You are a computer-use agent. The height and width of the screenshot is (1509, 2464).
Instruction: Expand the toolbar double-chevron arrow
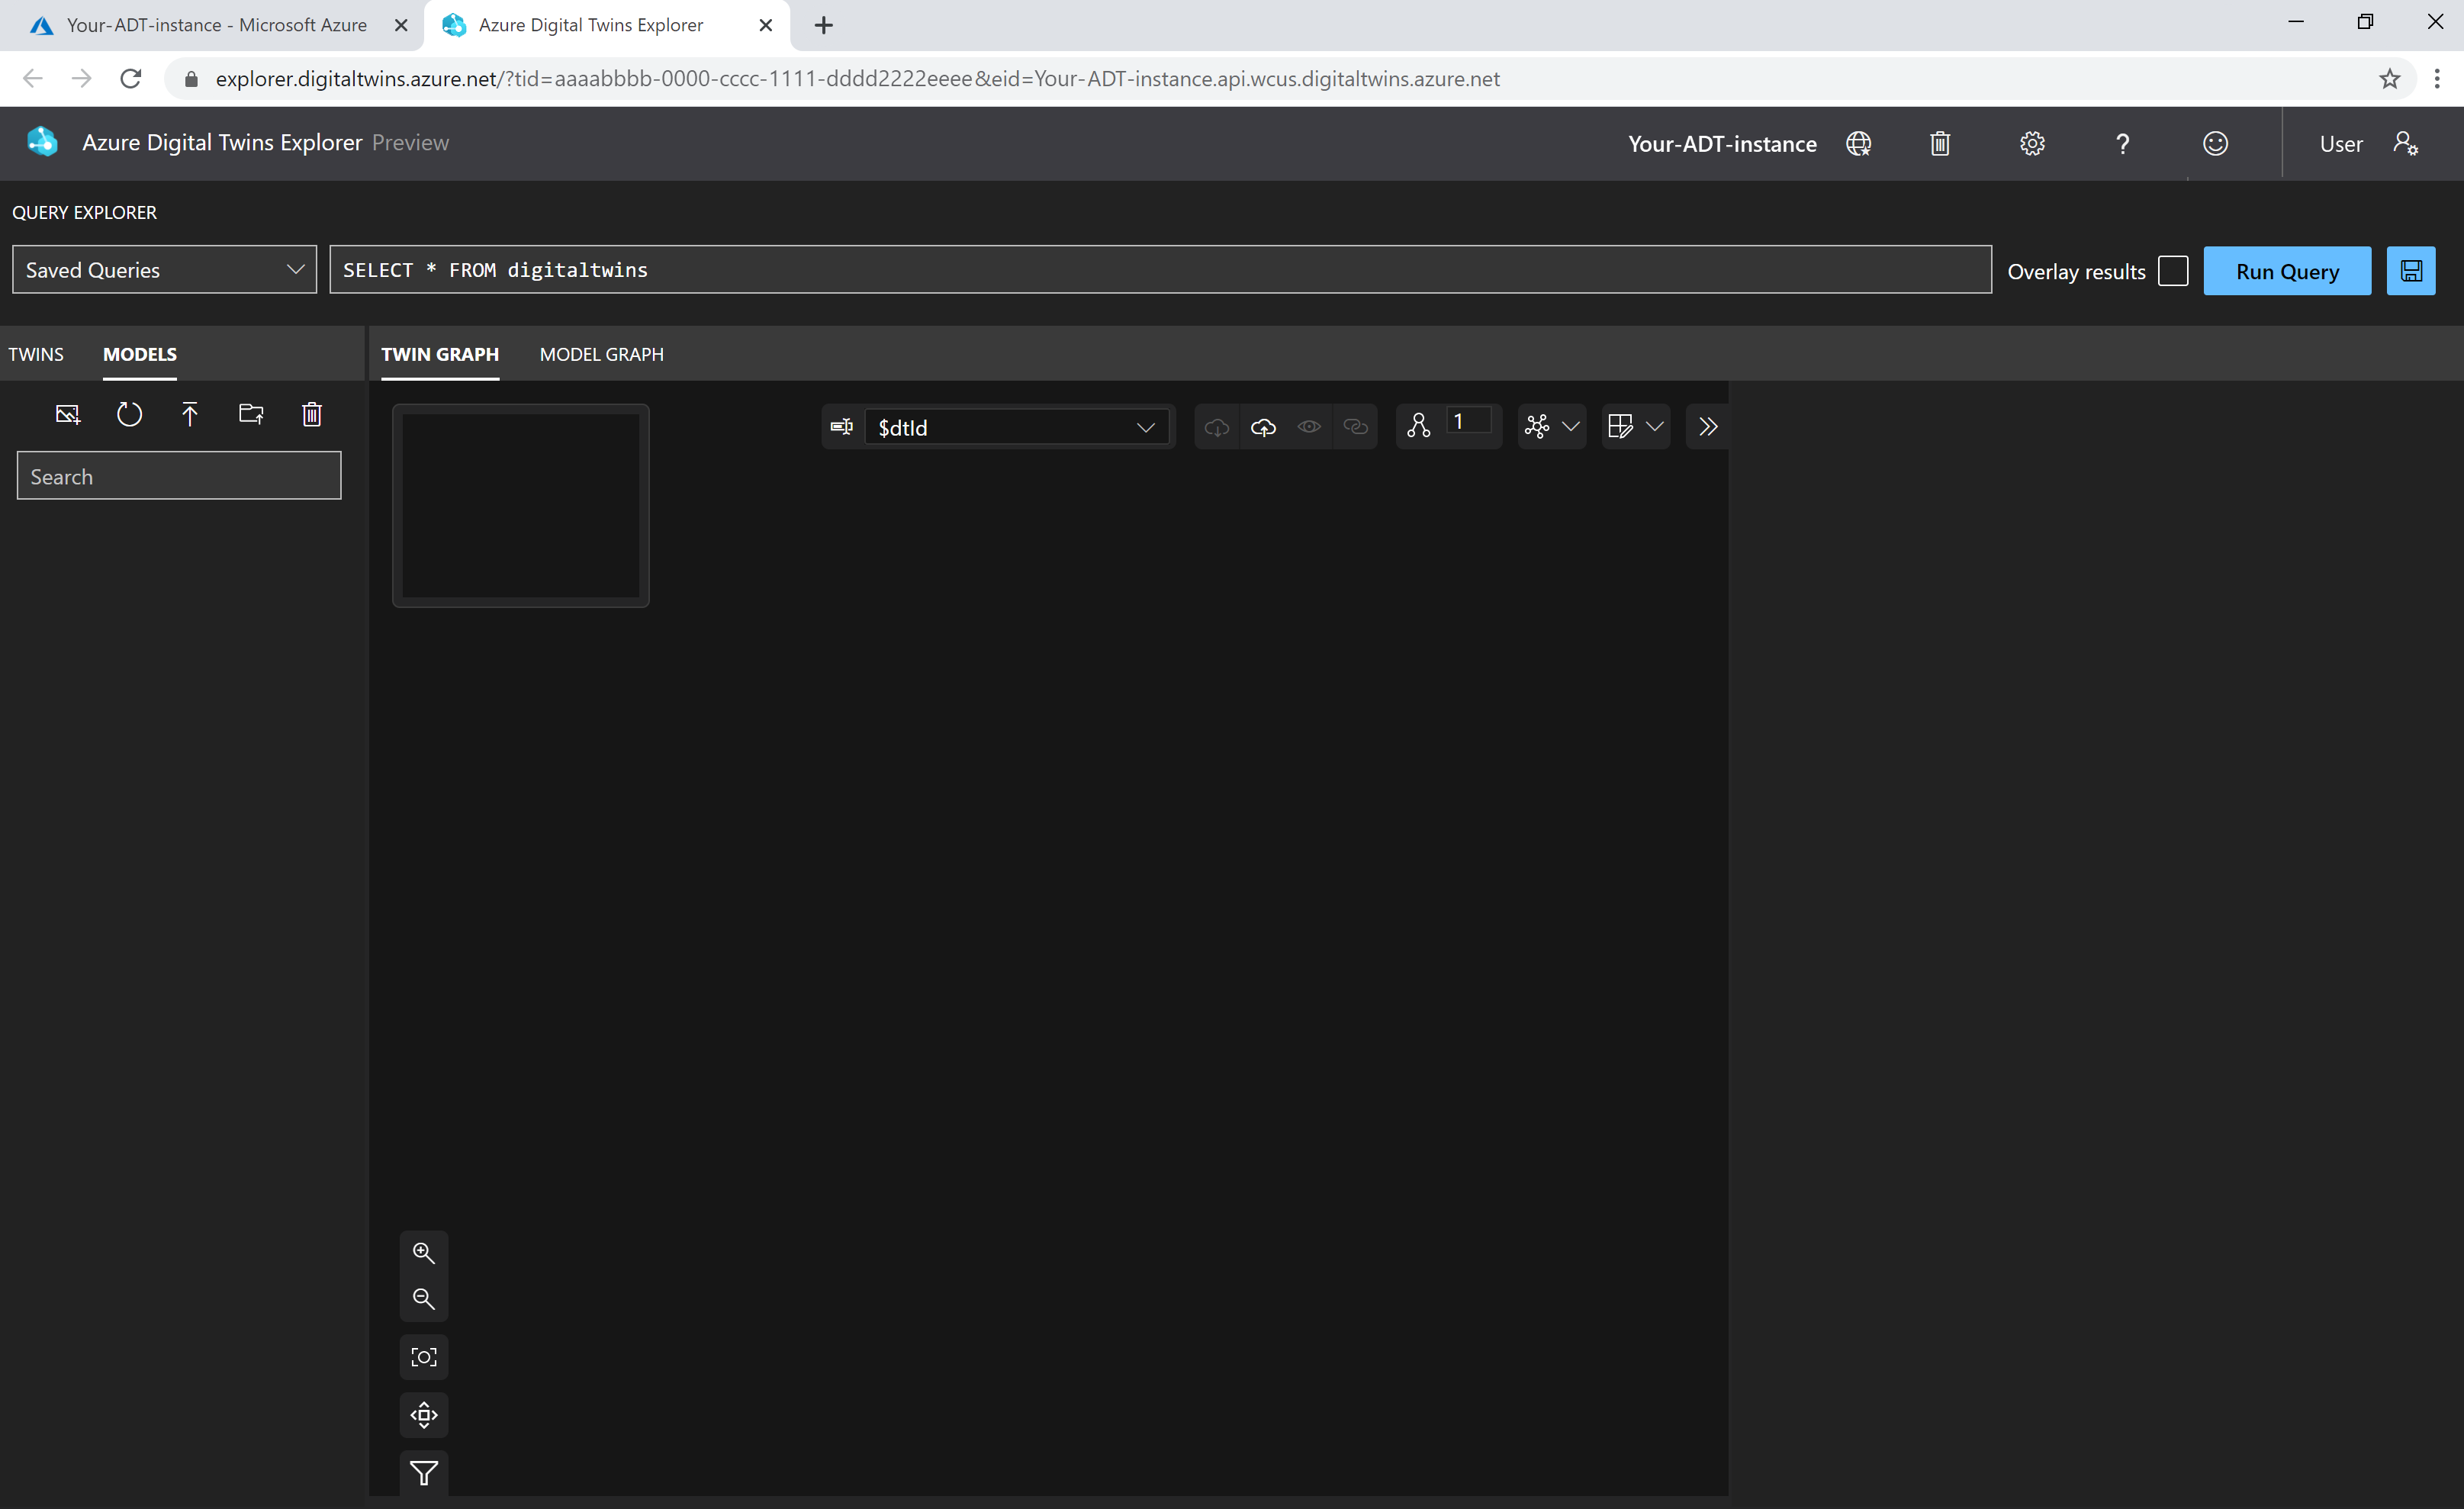pos(1708,427)
